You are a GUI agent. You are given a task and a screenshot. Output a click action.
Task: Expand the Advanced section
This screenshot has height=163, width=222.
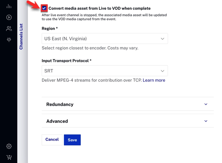point(57,121)
